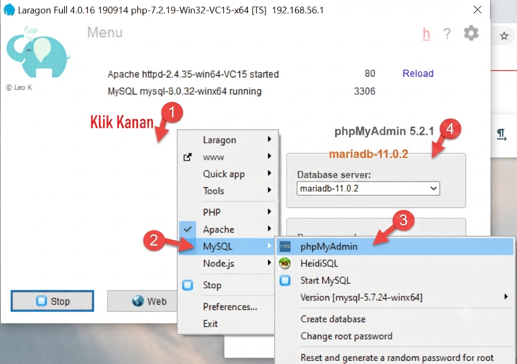Click the Start MySQL blue square icon
Viewport: 517px width, 364px height.
285,280
